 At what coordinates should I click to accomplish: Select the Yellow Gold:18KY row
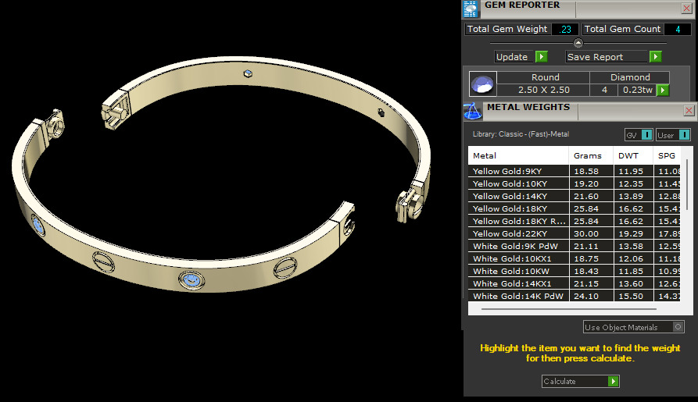[x=575, y=208]
